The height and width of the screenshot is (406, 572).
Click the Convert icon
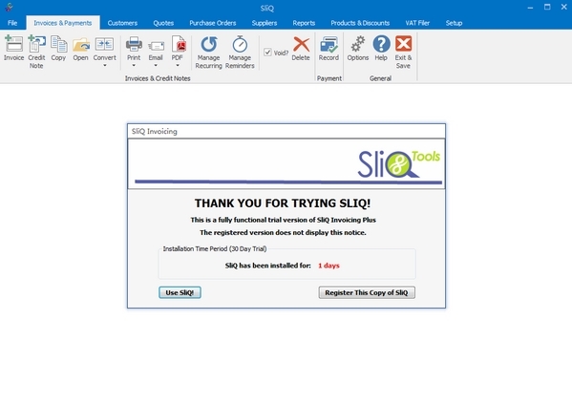[x=105, y=45]
